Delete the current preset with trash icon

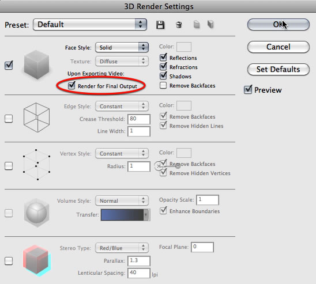point(179,25)
